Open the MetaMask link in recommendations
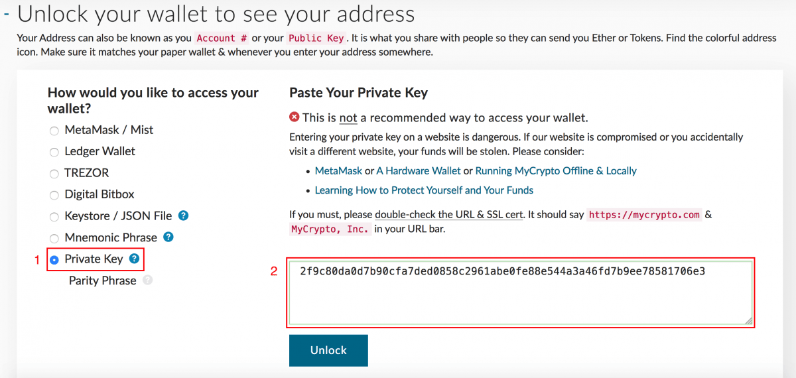796x378 pixels. [x=338, y=170]
